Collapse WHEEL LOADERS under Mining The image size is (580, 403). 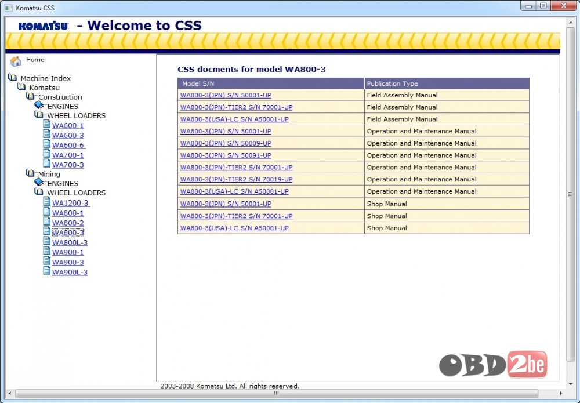(x=39, y=191)
